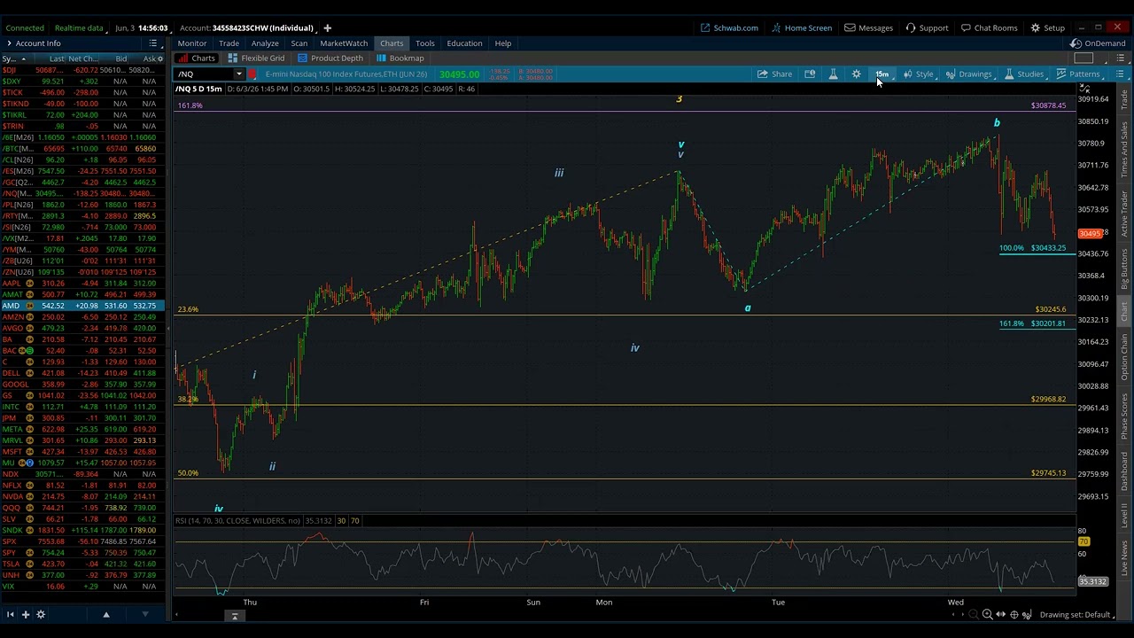Open left sidebar gear settings icon
This screenshot has height=638, width=1134.
click(x=41, y=614)
